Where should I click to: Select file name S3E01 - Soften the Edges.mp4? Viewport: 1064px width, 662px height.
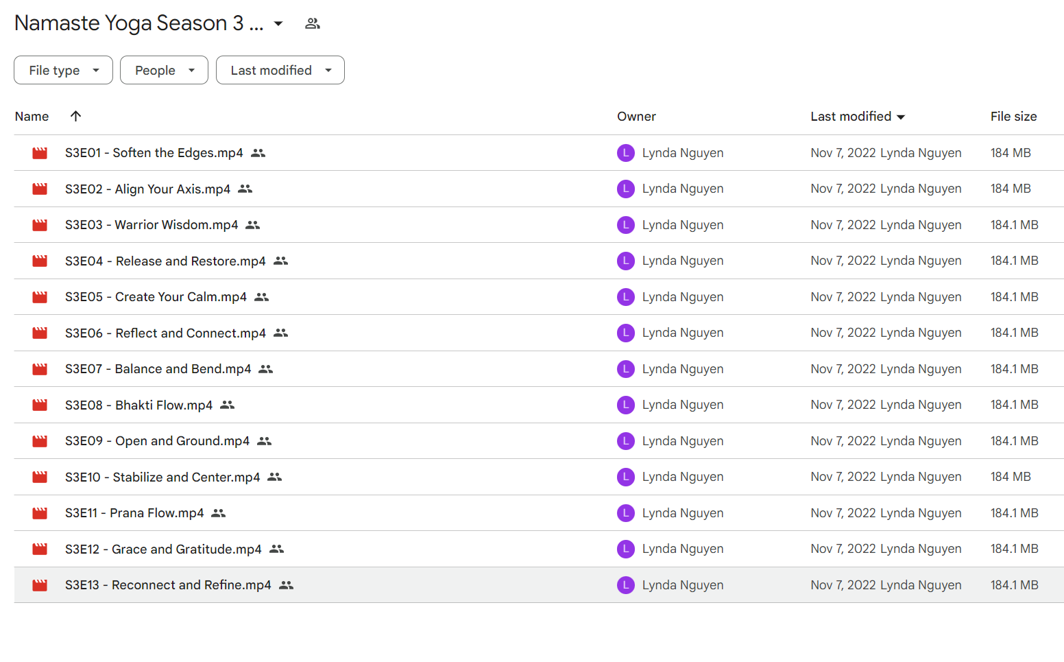click(154, 153)
